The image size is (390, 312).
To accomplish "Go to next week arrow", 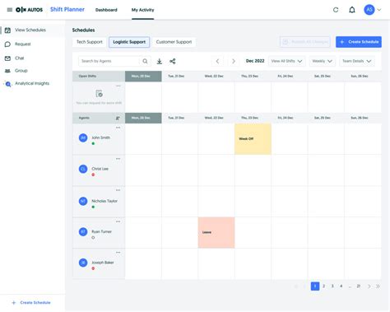I will click(234, 61).
